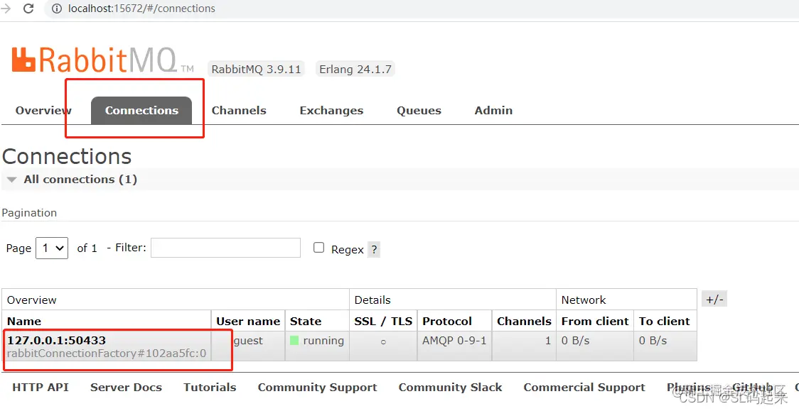Sort by Channels column header

[x=525, y=321]
